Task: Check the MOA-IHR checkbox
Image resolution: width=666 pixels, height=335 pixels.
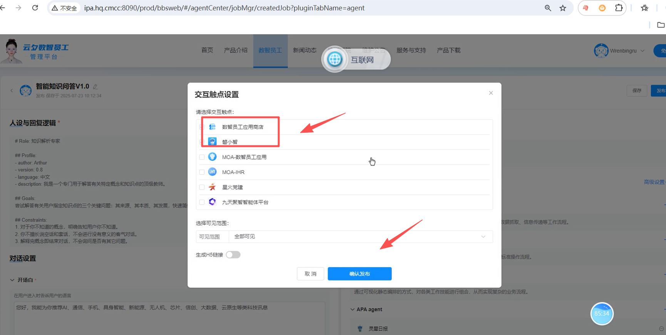Action: coord(202,172)
